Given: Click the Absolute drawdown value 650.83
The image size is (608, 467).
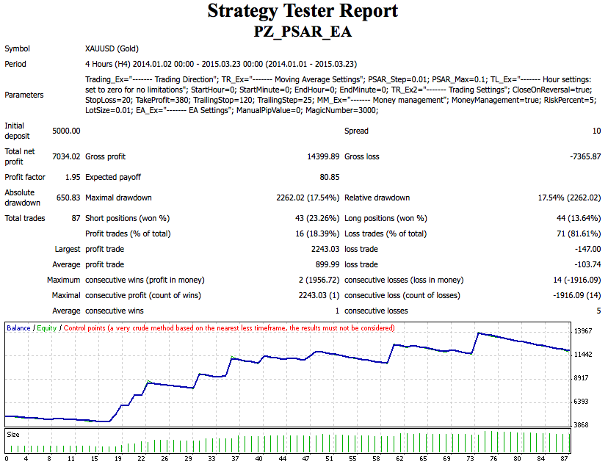Looking at the screenshot, I should 68,198.
